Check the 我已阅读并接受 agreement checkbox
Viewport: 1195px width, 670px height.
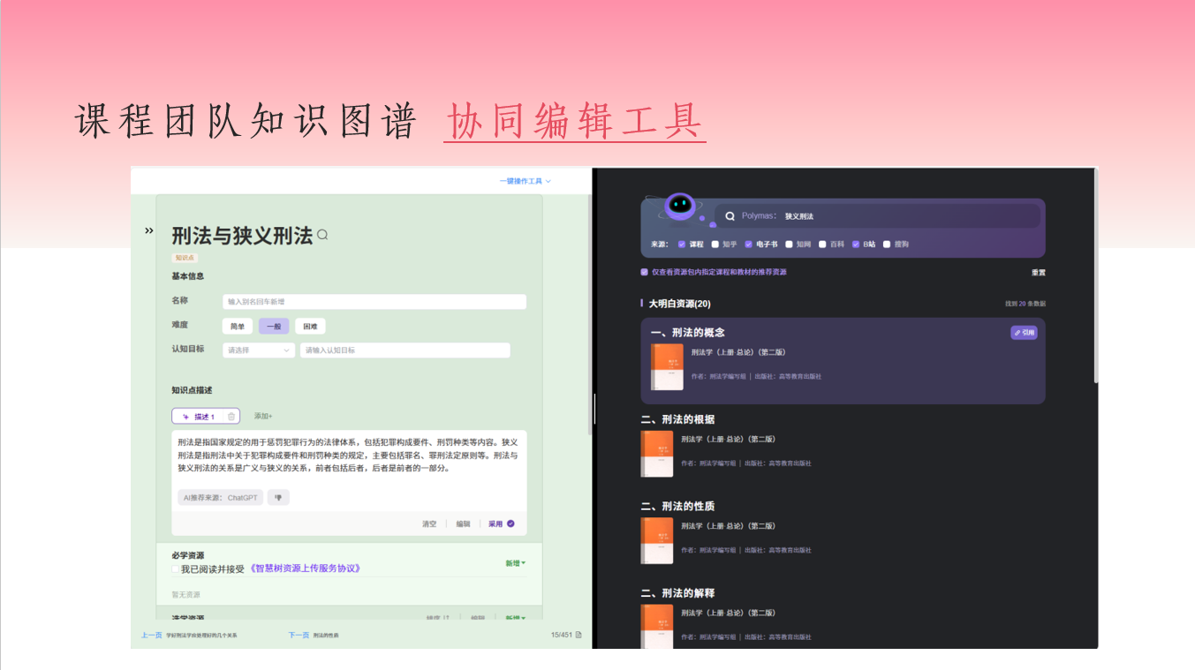coord(174,568)
